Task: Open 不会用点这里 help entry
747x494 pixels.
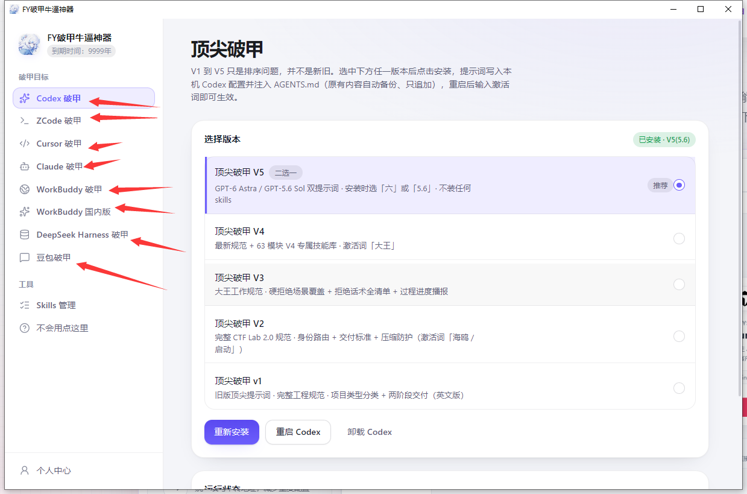Action: [84, 328]
